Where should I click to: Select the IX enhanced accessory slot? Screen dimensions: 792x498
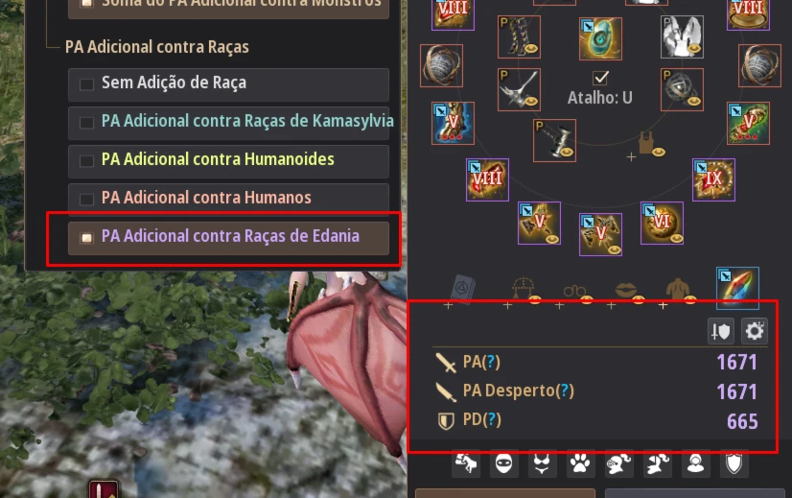pos(713,179)
